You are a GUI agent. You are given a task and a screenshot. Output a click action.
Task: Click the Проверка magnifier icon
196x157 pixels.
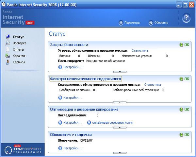pyautogui.click(x=8, y=43)
